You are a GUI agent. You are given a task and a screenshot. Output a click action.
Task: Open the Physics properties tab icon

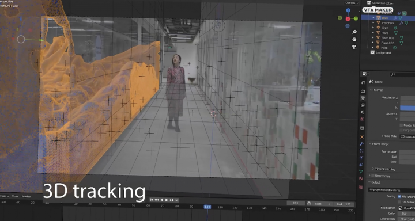point(361,158)
